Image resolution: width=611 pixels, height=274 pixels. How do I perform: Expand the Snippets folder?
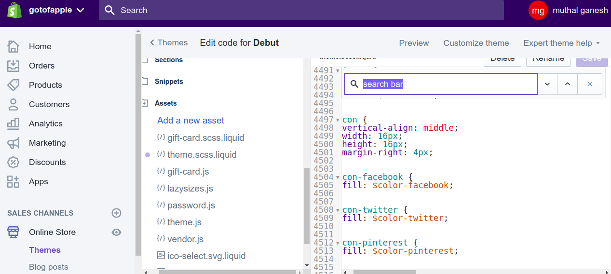pos(145,82)
